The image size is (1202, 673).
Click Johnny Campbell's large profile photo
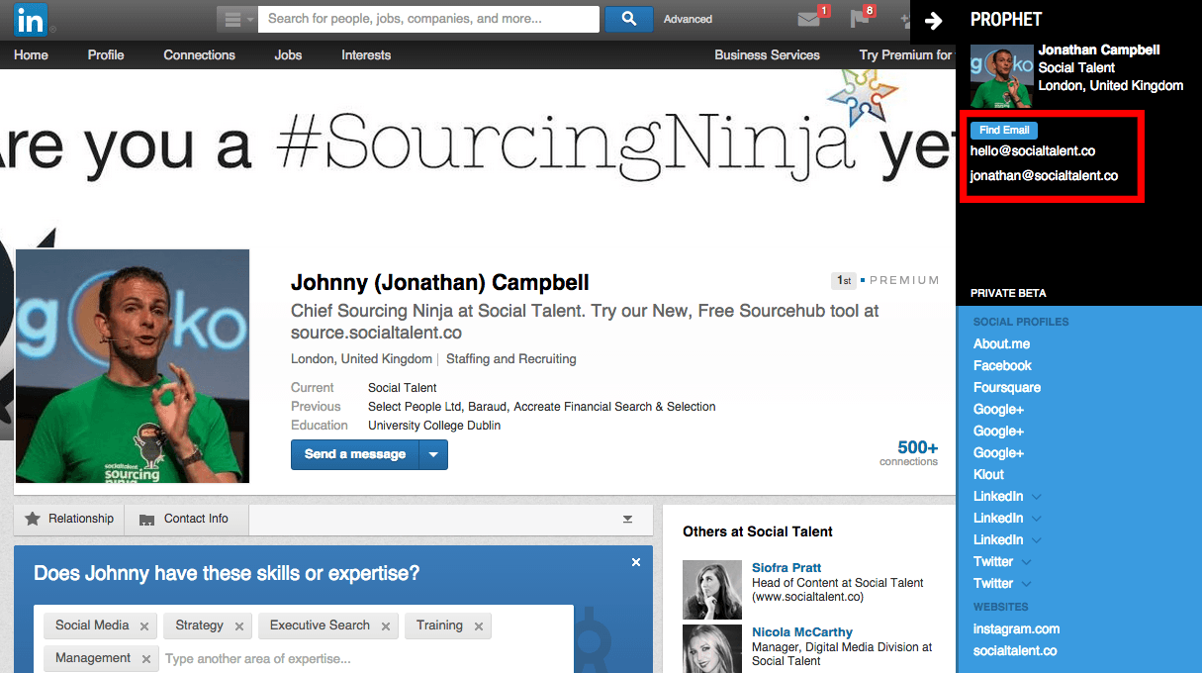point(132,366)
